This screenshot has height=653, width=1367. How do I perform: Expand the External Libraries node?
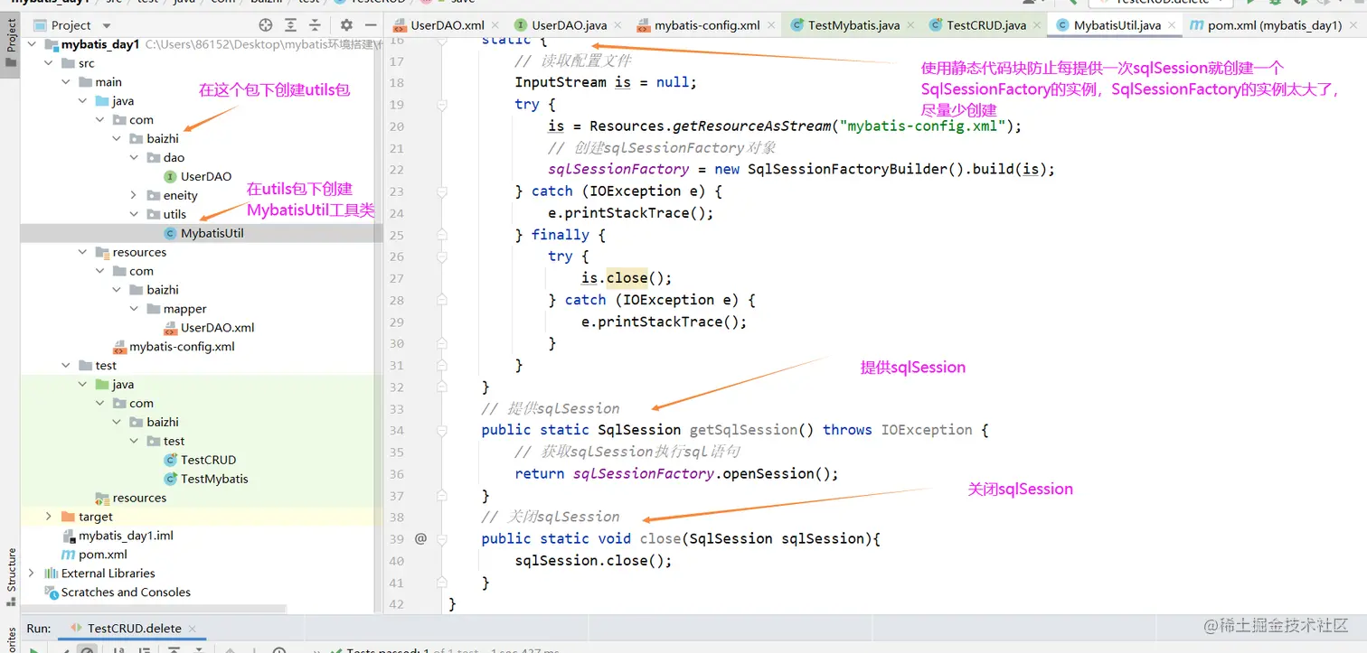coord(33,574)
